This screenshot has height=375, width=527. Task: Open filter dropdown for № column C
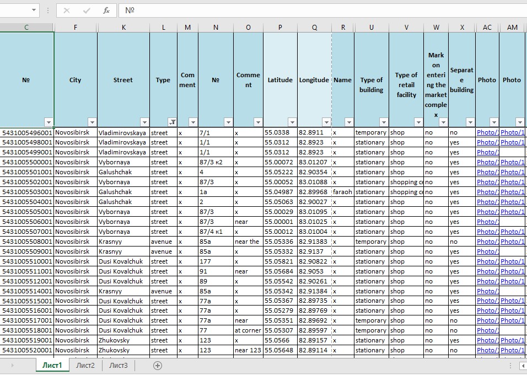click(49, 122)
